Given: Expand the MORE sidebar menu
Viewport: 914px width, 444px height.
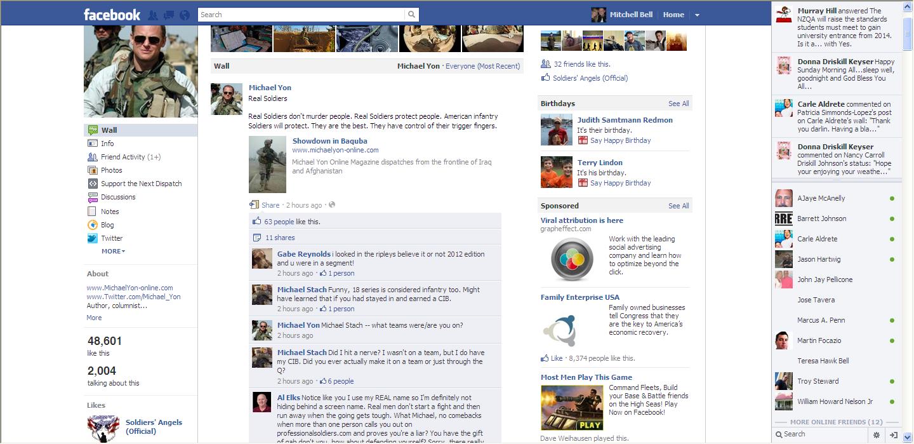Looking at the screenshot, I should [x=113, y=252].
